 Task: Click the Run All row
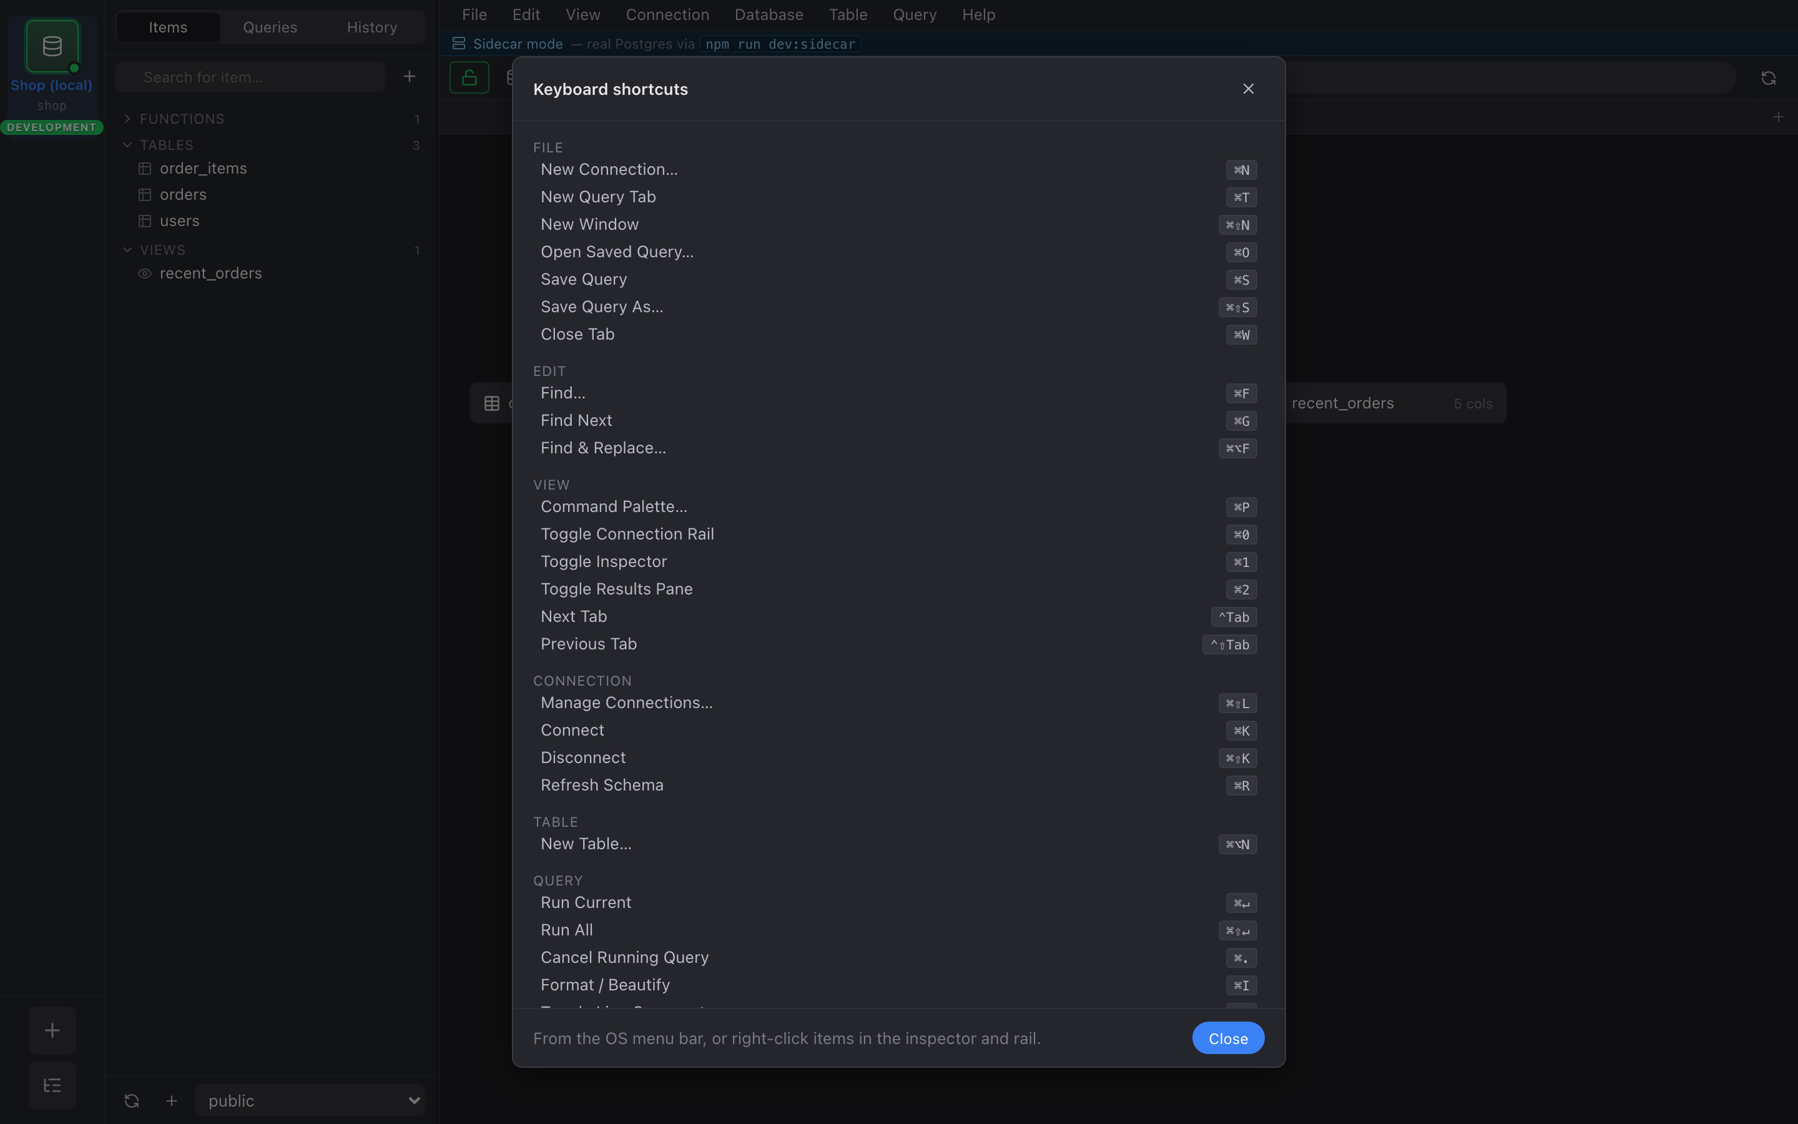898,930
